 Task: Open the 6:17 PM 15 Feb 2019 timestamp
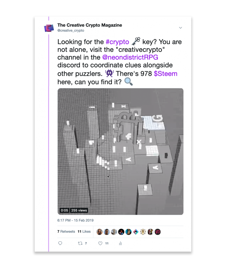pos(75,220)
